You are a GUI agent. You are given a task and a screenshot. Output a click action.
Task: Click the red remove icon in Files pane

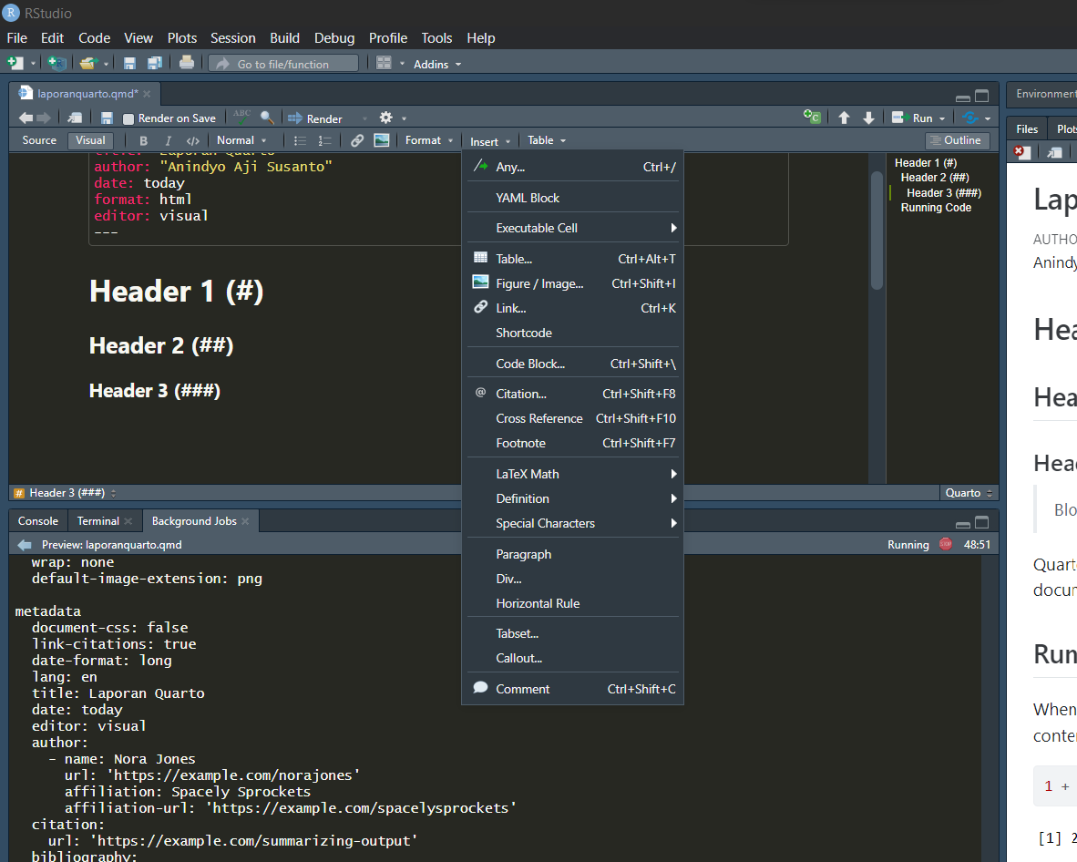[1021, 151]
